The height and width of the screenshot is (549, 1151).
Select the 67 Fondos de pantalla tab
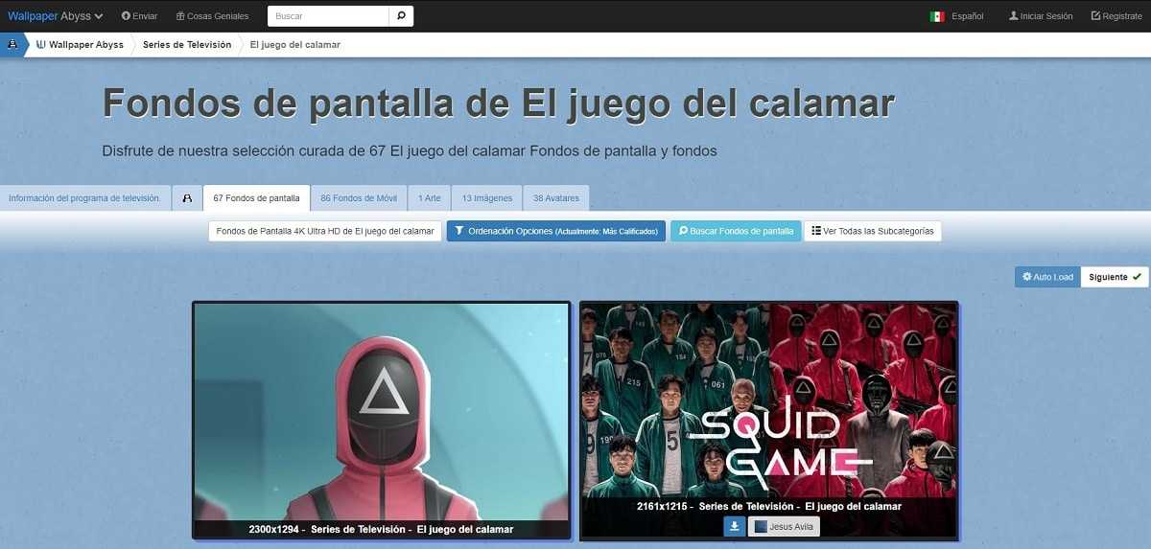(256, 198)
